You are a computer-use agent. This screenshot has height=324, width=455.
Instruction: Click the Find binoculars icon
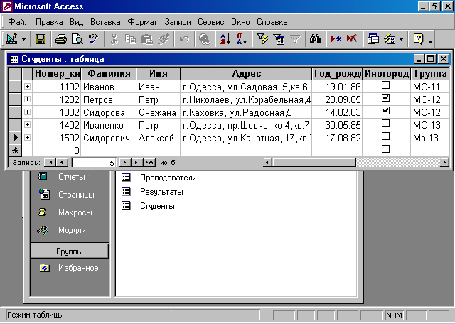[315, 39]
